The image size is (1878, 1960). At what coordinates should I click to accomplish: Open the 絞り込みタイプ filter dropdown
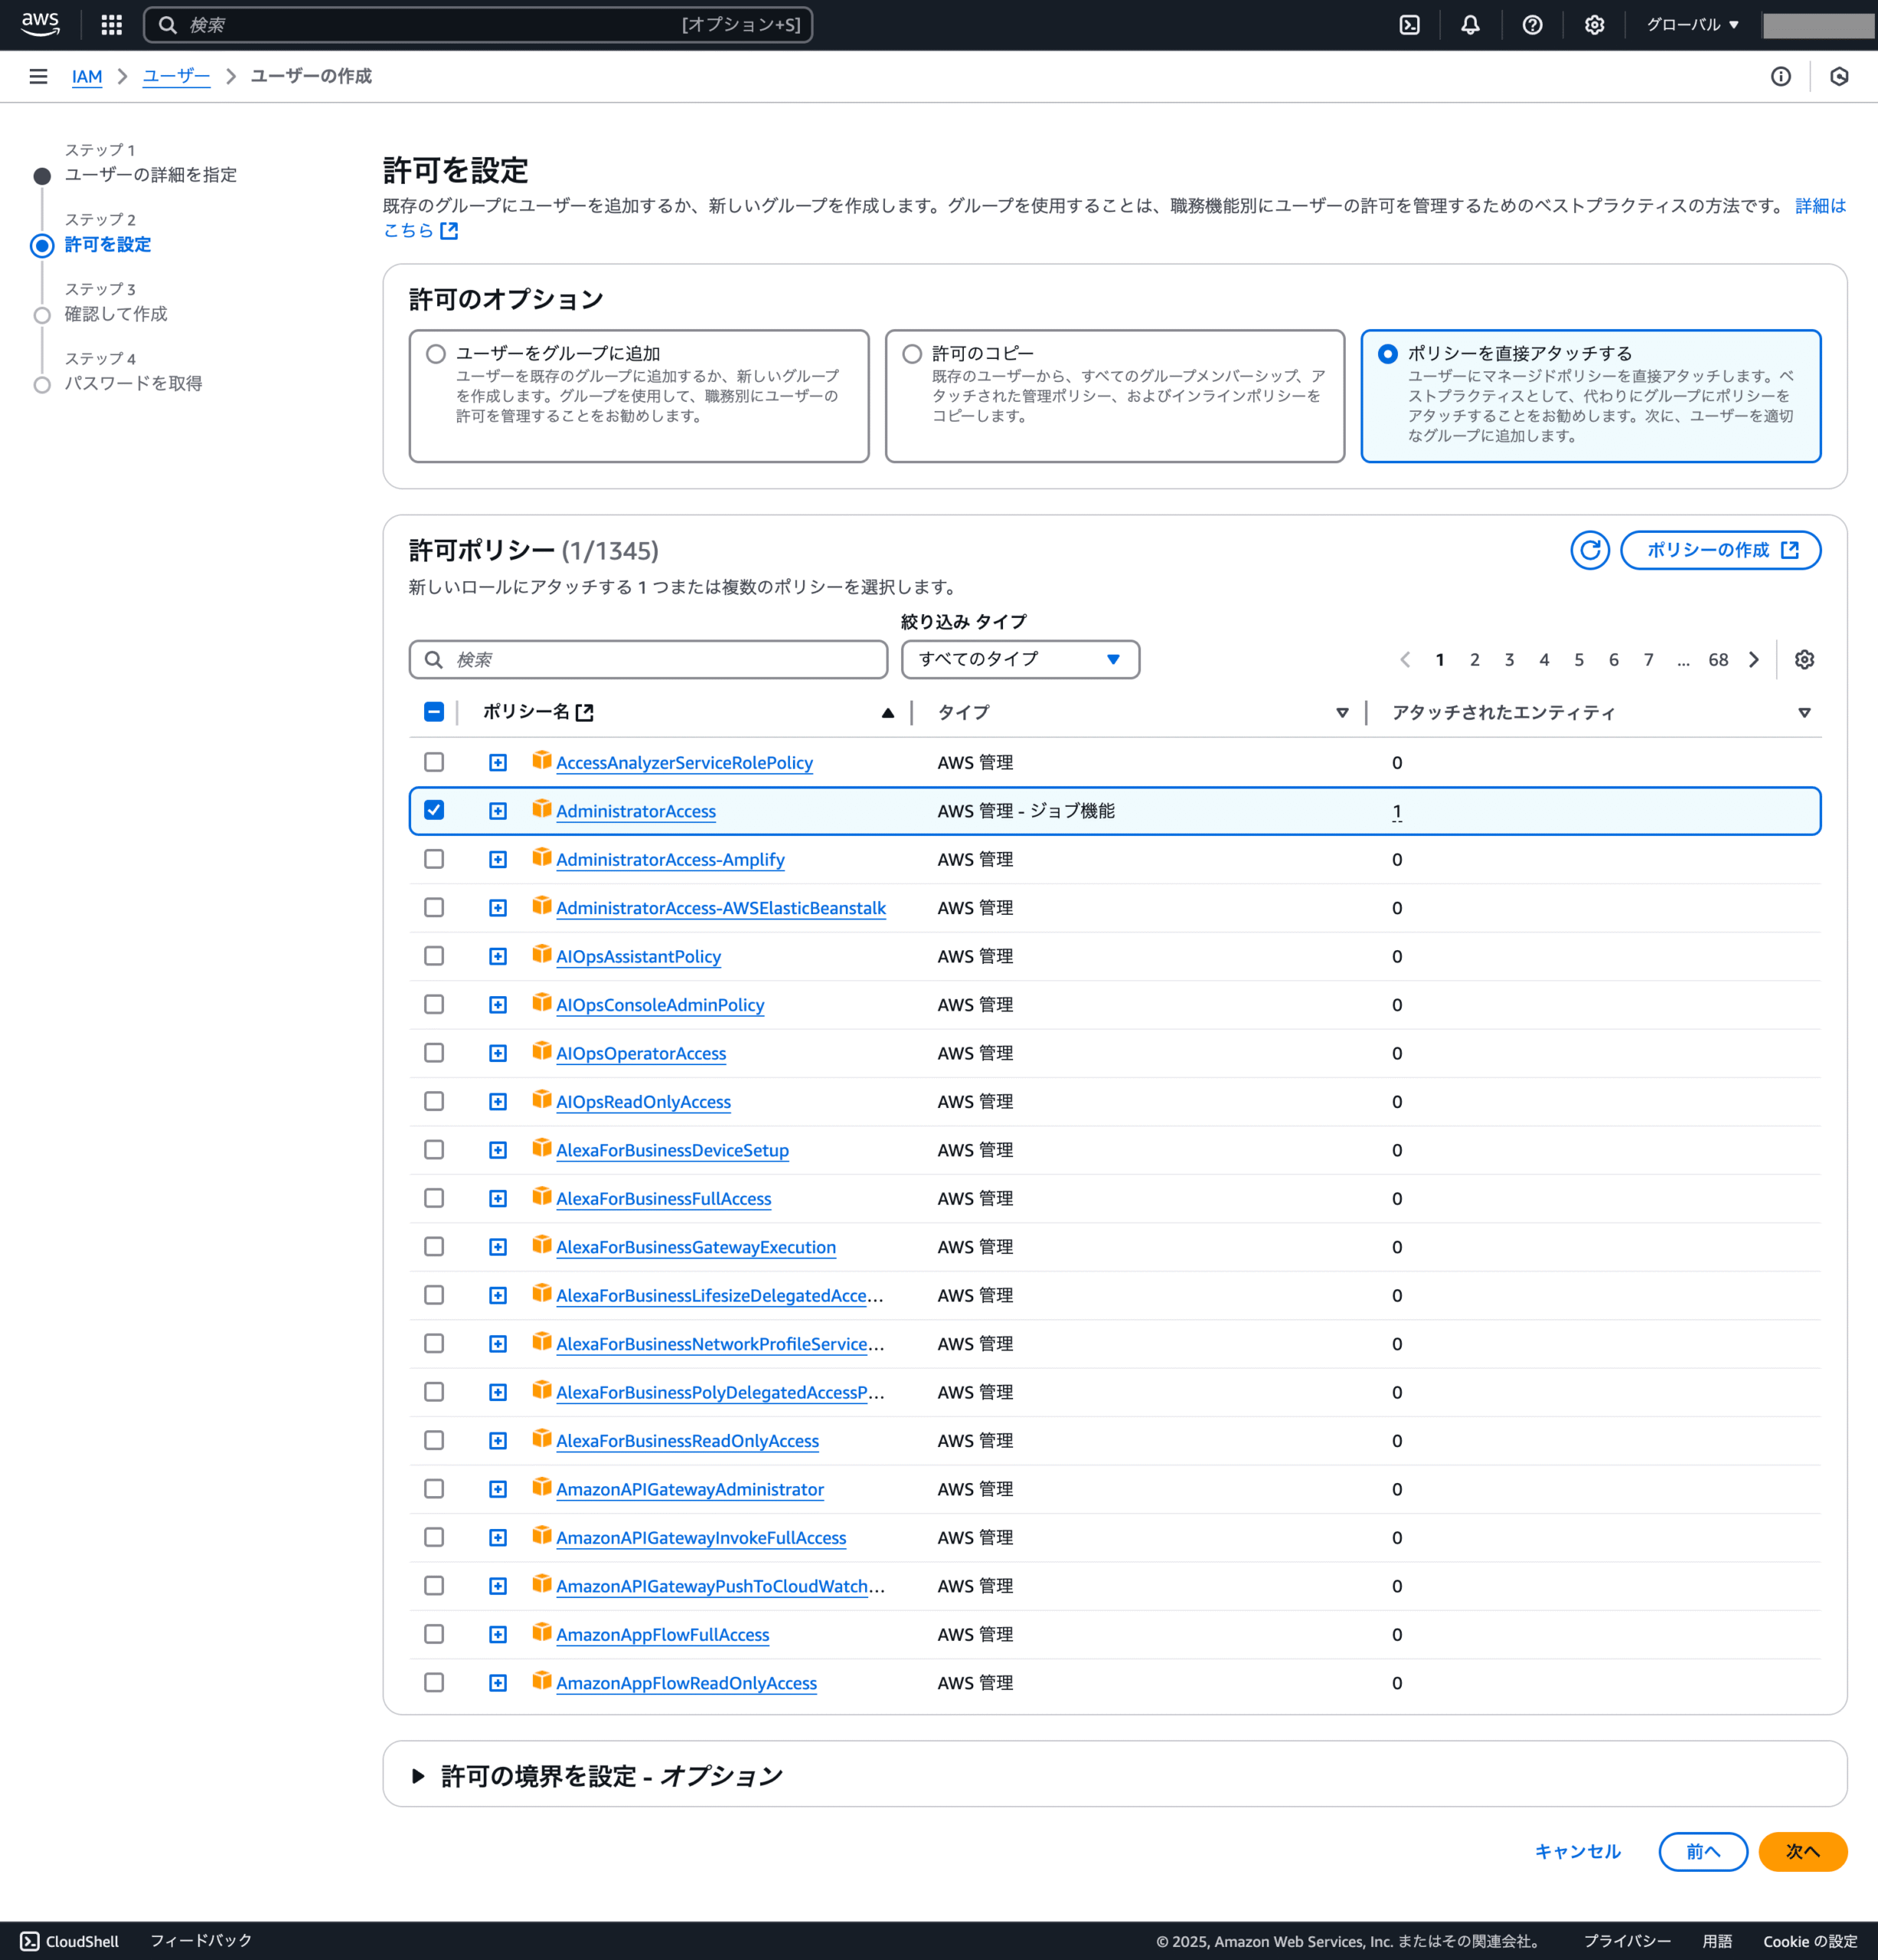(x=1020, y=659)
